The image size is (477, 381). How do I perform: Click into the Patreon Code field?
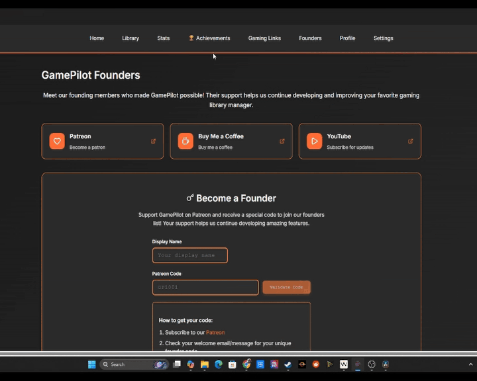pyautogui.click(x=205, y=287)
